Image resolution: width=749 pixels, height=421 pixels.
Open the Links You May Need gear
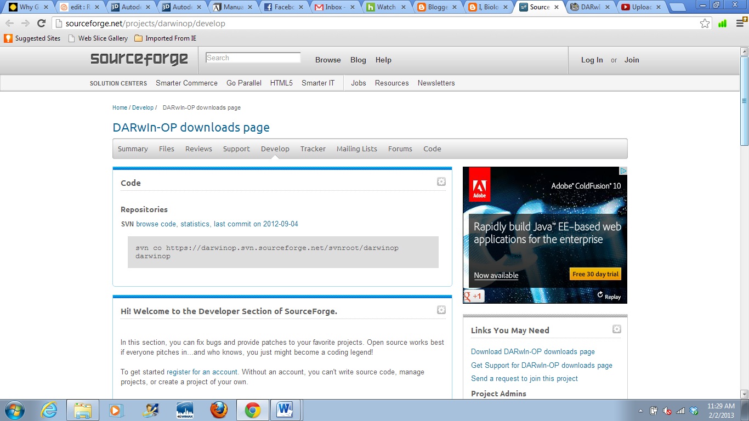617,329
